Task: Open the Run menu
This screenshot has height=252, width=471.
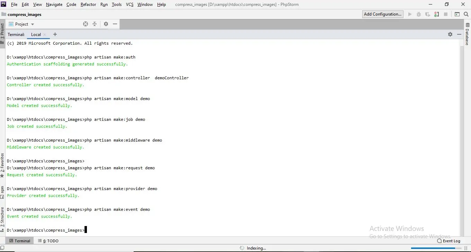Action: (x=104, y=4)
